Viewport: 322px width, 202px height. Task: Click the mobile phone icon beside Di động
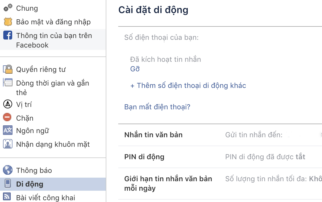(8, 184)
